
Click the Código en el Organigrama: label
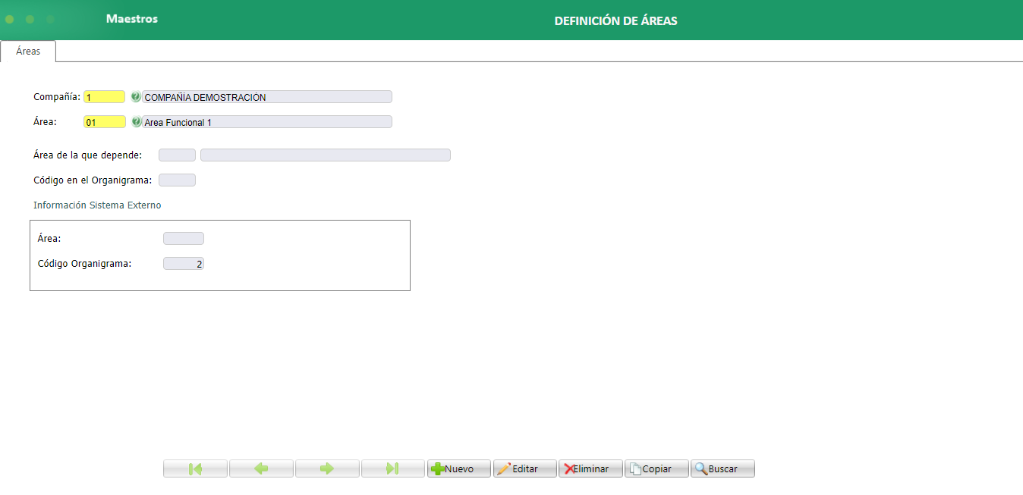(x=93, y=180)
